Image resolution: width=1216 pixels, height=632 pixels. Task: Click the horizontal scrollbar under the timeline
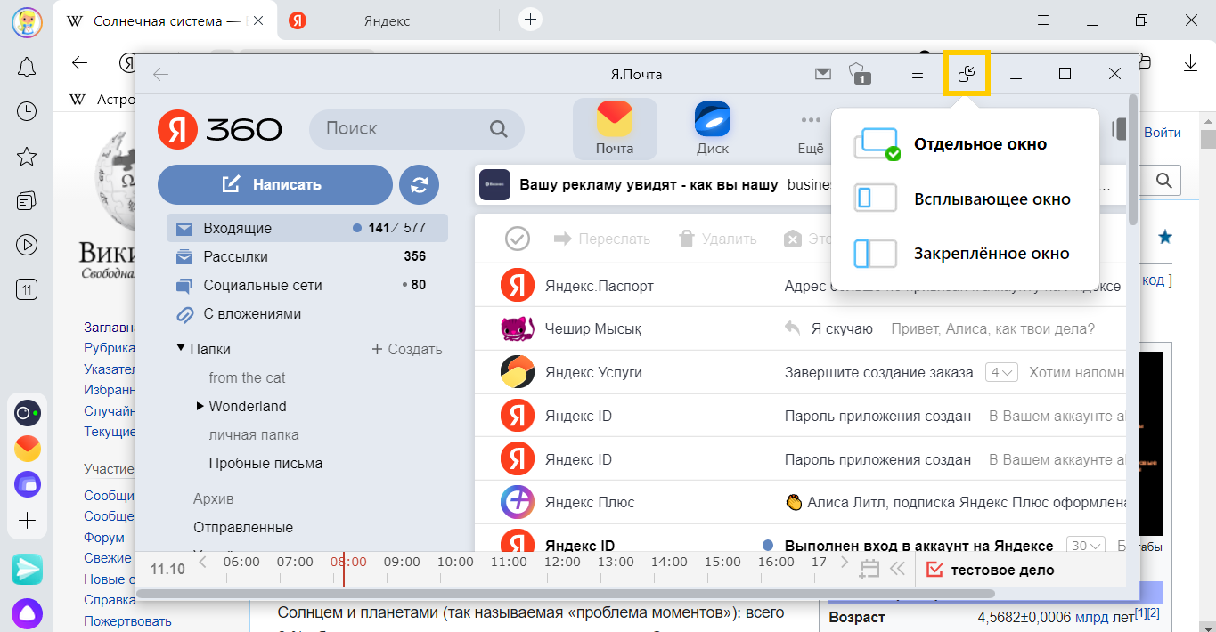(x=565, y=592)
